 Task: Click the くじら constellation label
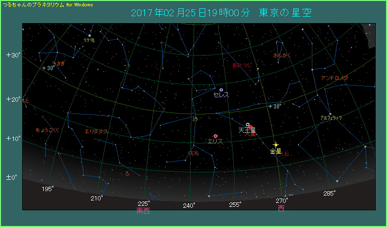coord(193,153)
